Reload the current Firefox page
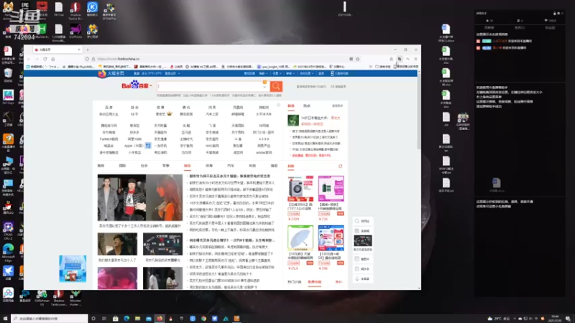The image size is (575, 323). [x=45, y=59]
